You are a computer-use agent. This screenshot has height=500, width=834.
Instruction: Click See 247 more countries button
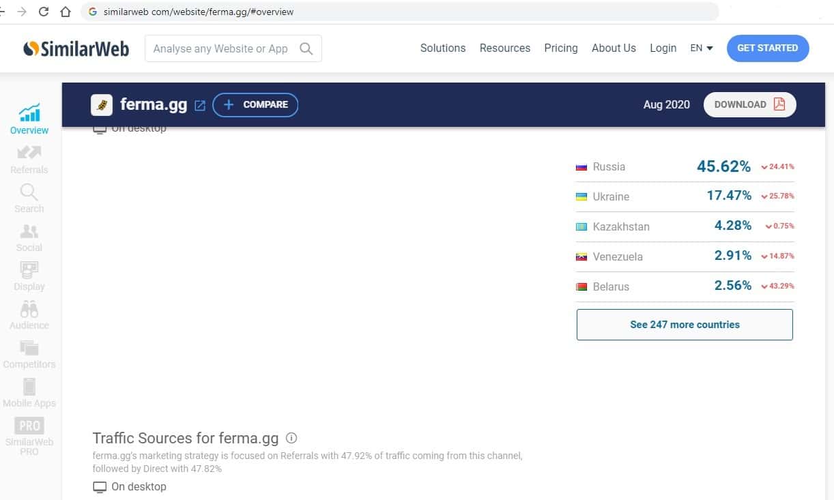point(685,325)
